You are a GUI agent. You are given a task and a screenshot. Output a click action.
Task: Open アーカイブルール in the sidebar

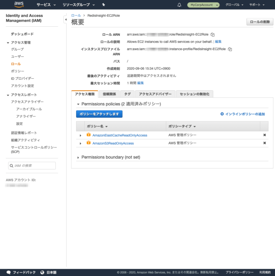coord(29,109)
